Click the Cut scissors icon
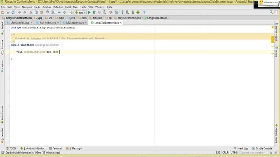Screen dimensions: 280x157 [31, 12]
